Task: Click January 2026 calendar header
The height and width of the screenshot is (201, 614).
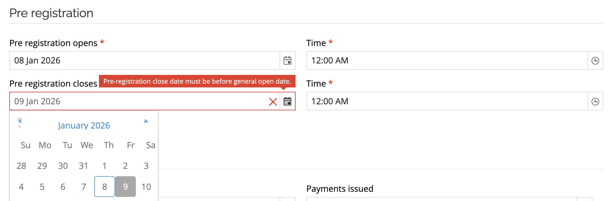Action: pyautogui.click(x=84, y=125)
